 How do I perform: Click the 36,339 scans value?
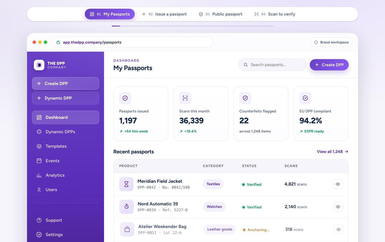pos(192,121)
